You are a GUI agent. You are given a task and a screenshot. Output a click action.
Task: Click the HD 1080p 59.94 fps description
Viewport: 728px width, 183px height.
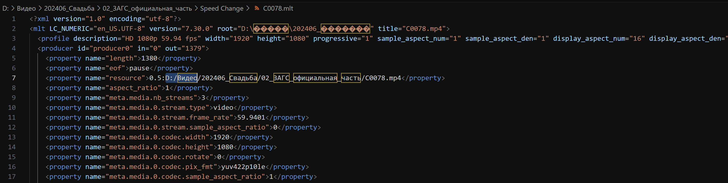(161, 39)
